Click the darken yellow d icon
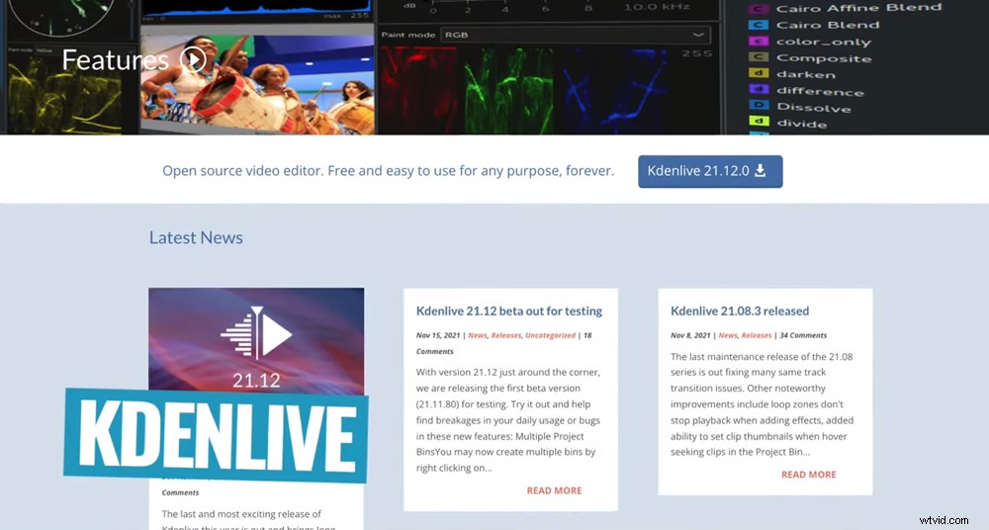989x530 pixels. click(x=759, y=73)
